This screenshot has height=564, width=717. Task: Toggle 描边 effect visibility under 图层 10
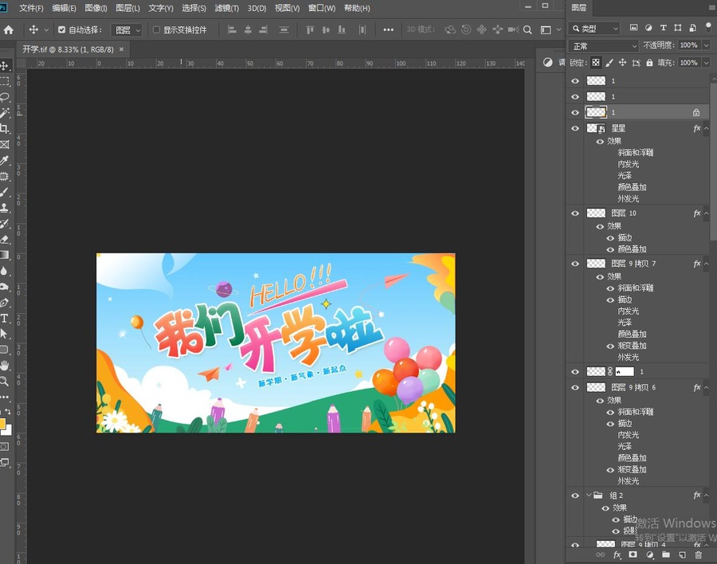(x=610, y=238)
